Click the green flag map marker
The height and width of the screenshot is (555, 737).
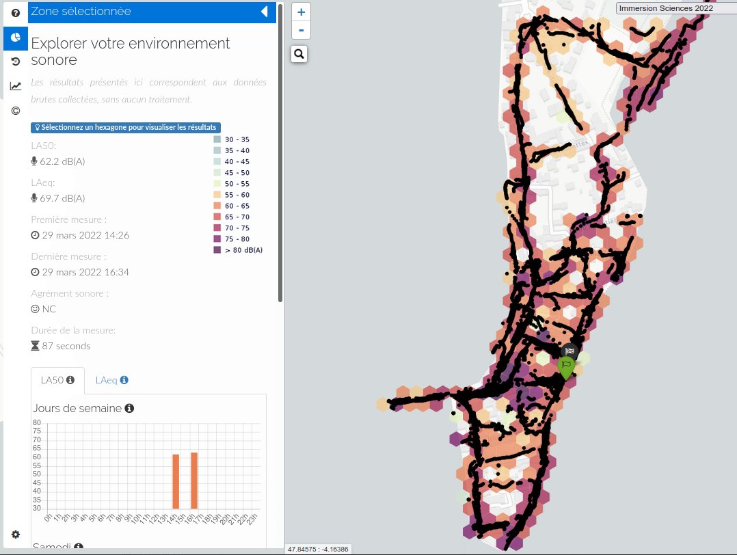[566, 368]
